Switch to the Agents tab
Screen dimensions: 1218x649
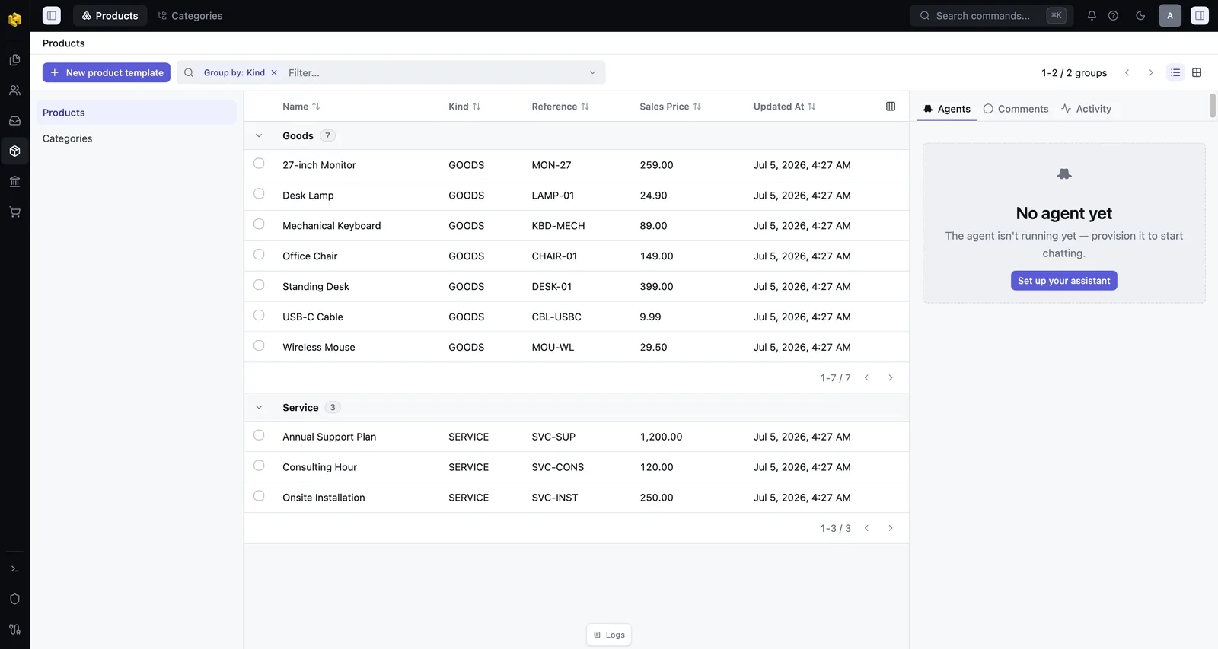tap(946, 109)
